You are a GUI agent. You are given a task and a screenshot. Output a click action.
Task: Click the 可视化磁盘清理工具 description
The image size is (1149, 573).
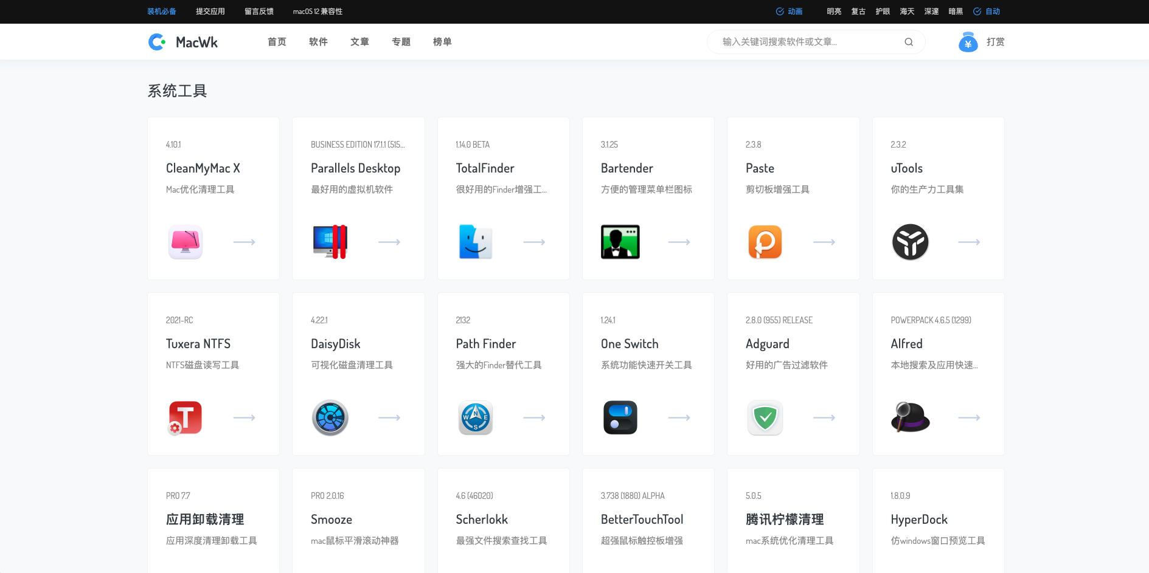click(x=352, y=365)
